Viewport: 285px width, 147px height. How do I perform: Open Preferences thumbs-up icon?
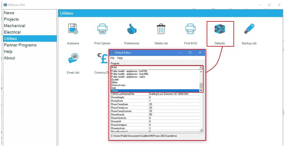click(132, 29)
